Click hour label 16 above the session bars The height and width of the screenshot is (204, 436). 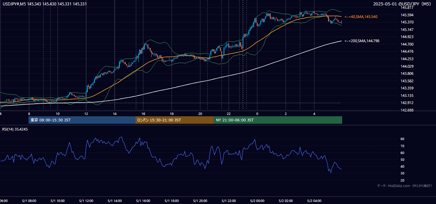[x=143, y=114]
